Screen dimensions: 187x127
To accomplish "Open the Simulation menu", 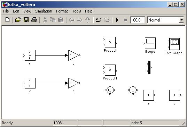I will pyautogui.click(x=44, y=11).
